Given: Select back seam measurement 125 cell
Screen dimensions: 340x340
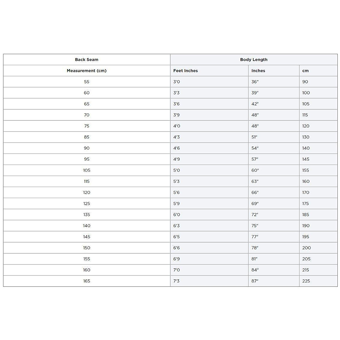Looking at the screenshot, I should click(87, 203).
